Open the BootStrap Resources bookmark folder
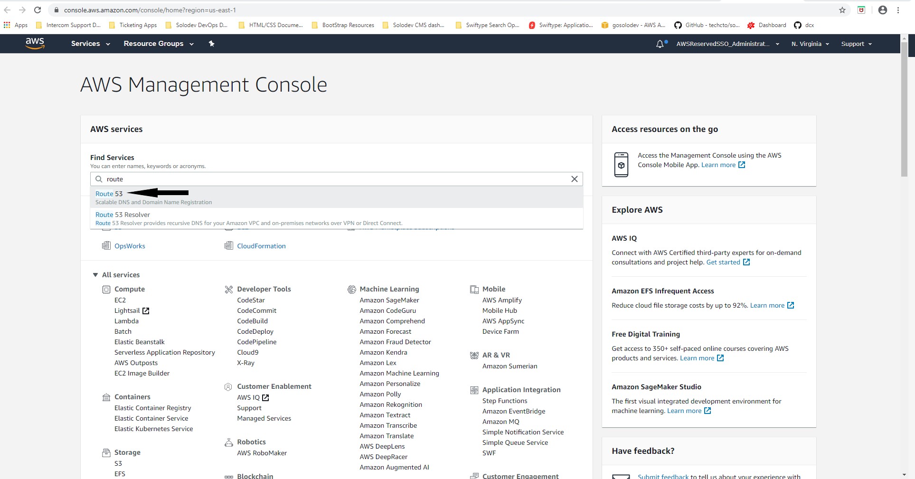915x479 pixels. tap(343, 25)
